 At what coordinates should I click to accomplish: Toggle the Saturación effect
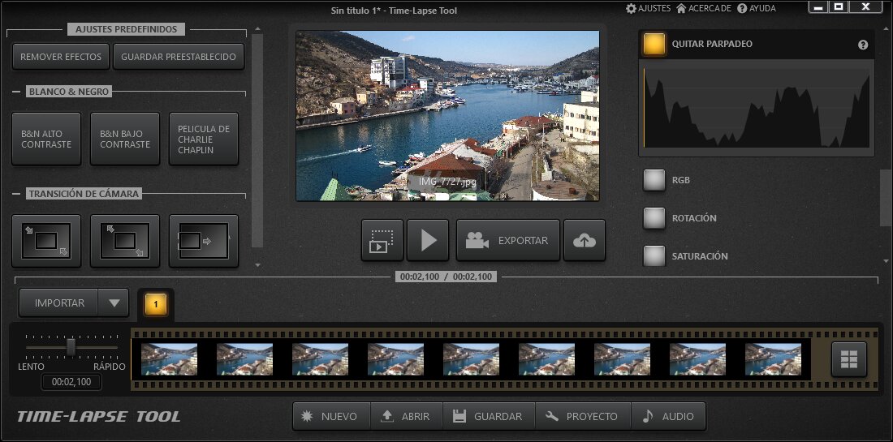(x=654, y=256)
